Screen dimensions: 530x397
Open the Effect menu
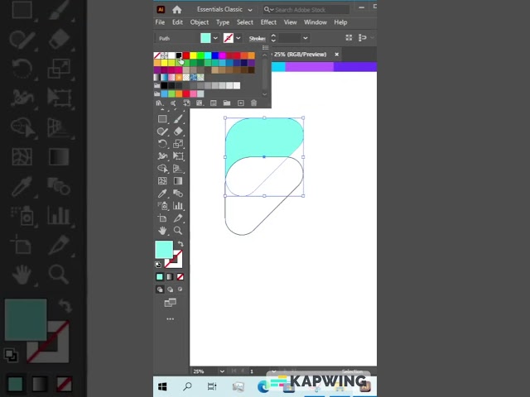click(268, 22)
